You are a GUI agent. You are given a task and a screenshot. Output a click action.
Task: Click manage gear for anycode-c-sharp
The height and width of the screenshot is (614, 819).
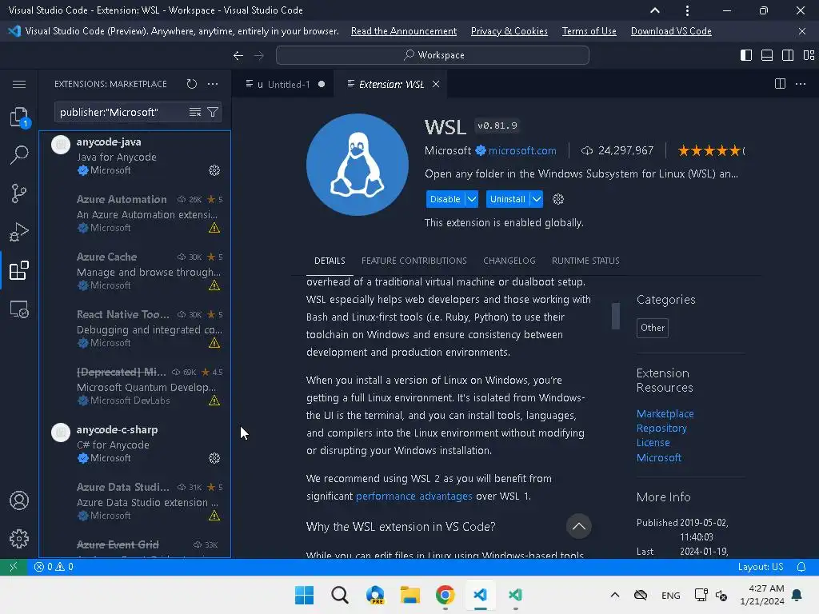214,458
